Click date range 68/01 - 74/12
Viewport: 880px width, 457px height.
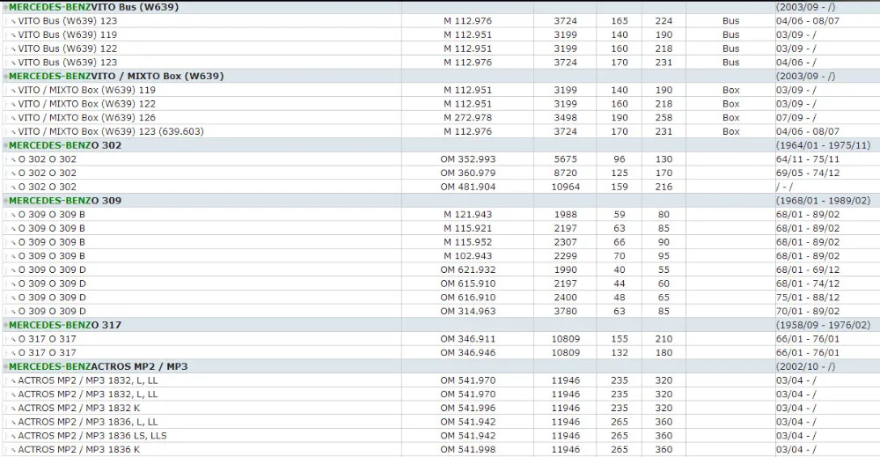coord(808,284)
